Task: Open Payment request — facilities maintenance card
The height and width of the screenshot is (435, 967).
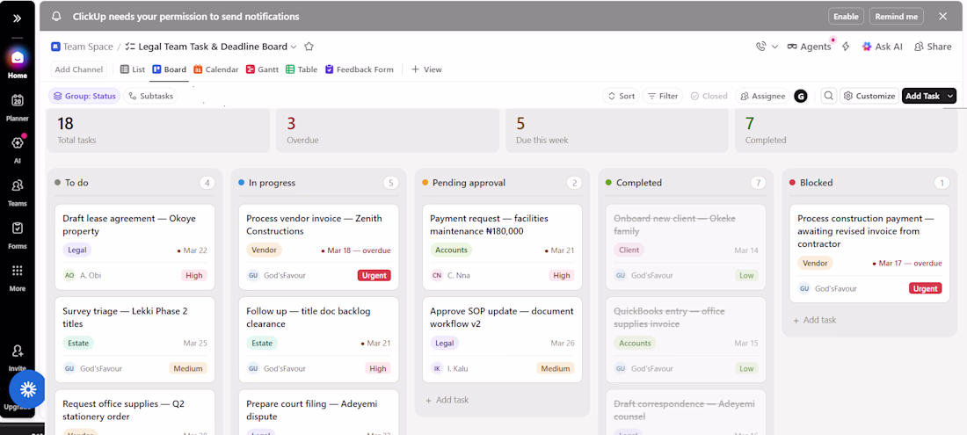Action: pos(502,247)
